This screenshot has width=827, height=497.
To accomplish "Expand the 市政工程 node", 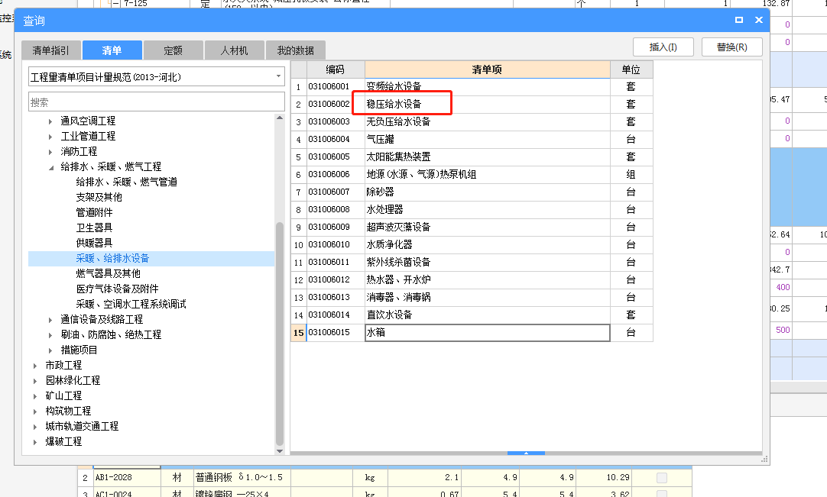I will point(35,366).
